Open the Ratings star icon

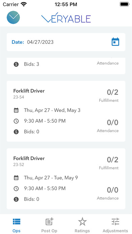point(82,222)
